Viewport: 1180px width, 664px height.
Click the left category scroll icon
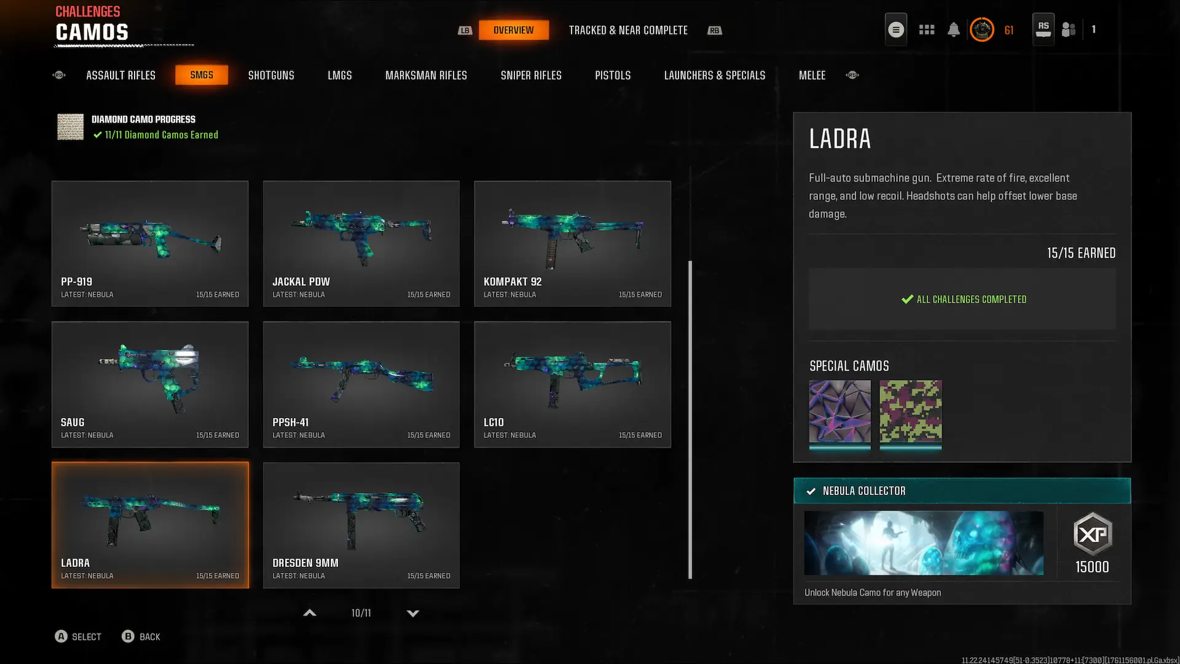coord(59,75)
